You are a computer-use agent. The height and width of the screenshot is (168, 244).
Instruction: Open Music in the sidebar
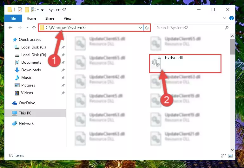click(x=26, y=78)
